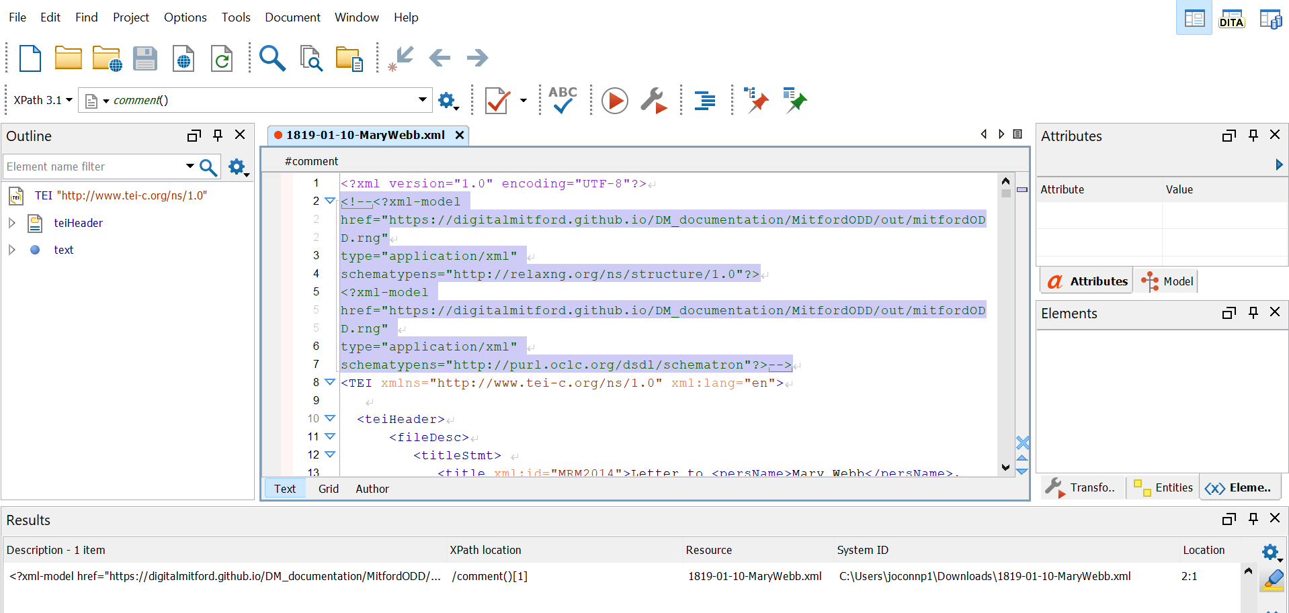Screen dimensions: 1289x613
Task: Search with Outline filter magnifier icon
Action: click(x=208, y=167)
